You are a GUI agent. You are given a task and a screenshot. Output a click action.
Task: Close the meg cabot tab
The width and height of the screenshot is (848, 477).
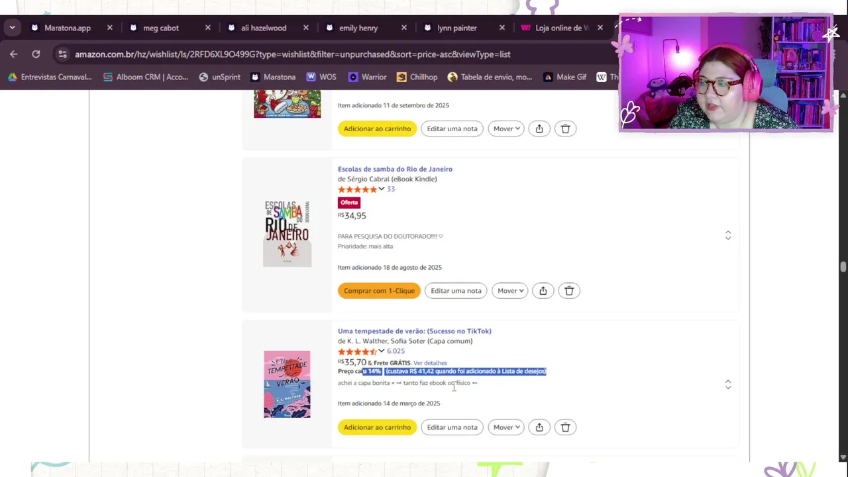tap(208, 28)
